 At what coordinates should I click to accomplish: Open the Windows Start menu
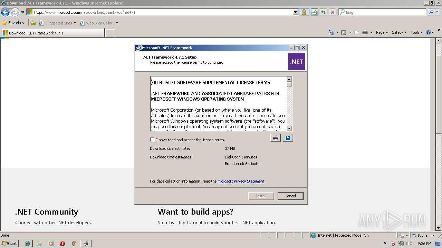click(x=9, y=243)
